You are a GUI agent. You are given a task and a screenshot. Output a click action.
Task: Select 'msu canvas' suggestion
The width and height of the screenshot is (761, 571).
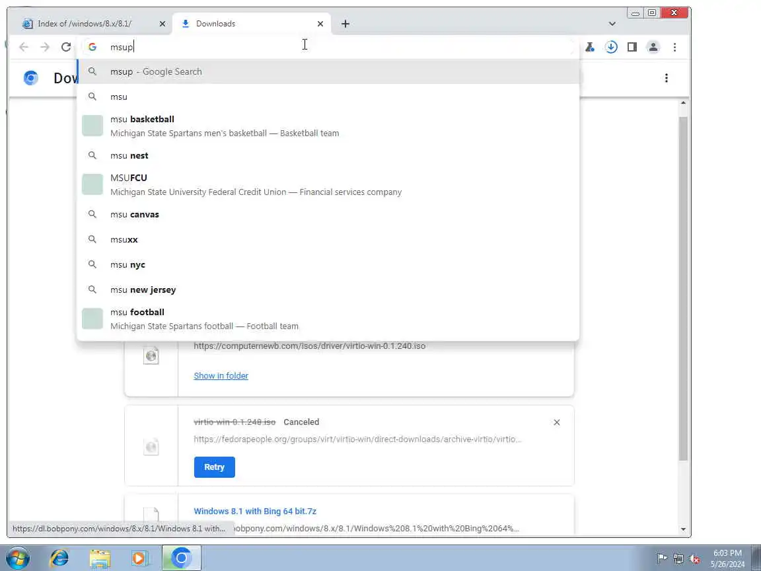click(328, 214)
